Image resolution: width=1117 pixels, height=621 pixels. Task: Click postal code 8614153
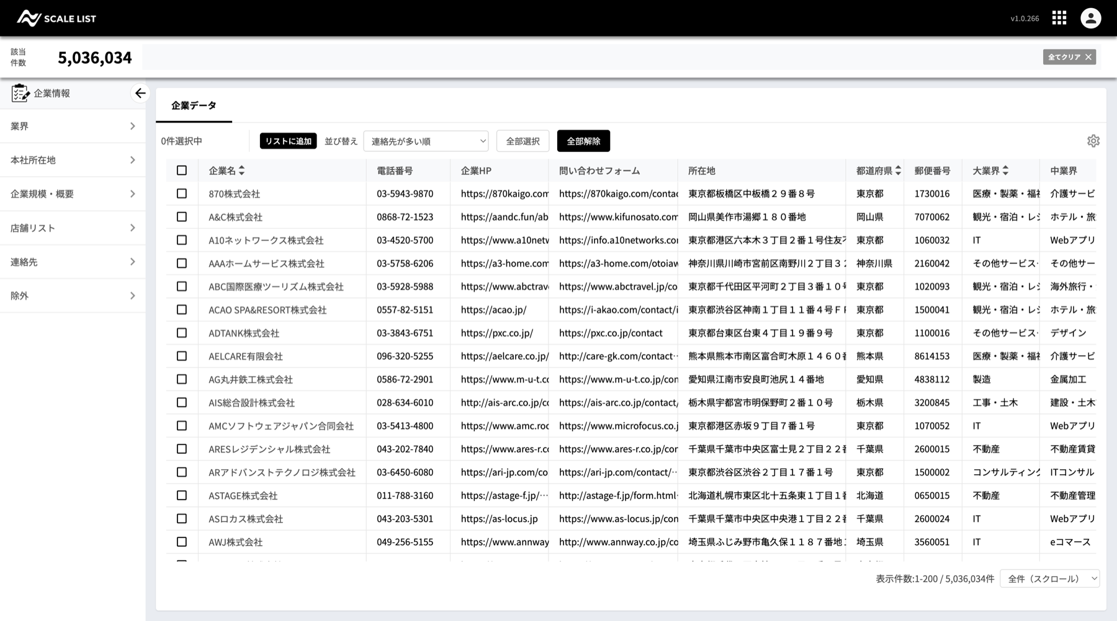click(x=931, y=356)
